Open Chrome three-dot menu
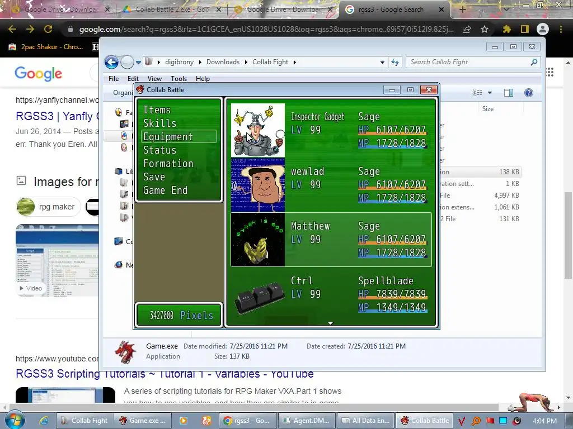The image size is (573, 429). coord(561,29)
